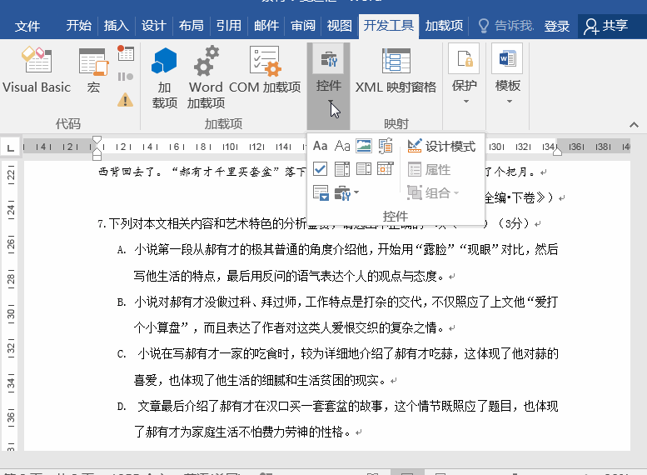This screenshot has width=647, height=475.
Task: Click the Record Macro icon
Action: pyautogui.click(x=126, y=53)
